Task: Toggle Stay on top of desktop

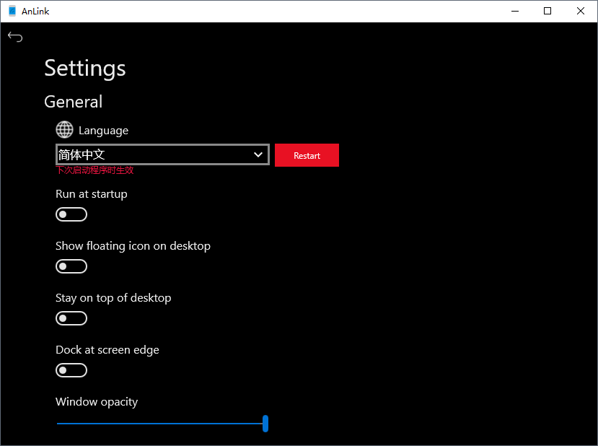Action: point(71,318)
